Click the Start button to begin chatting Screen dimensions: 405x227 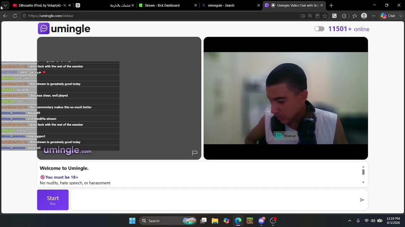(53, 200)
